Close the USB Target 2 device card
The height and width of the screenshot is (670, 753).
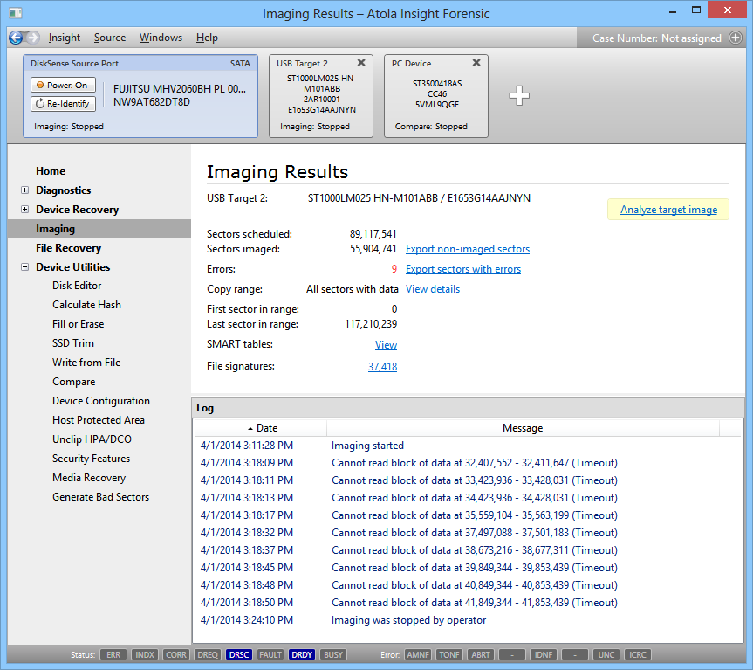(361, 63)
